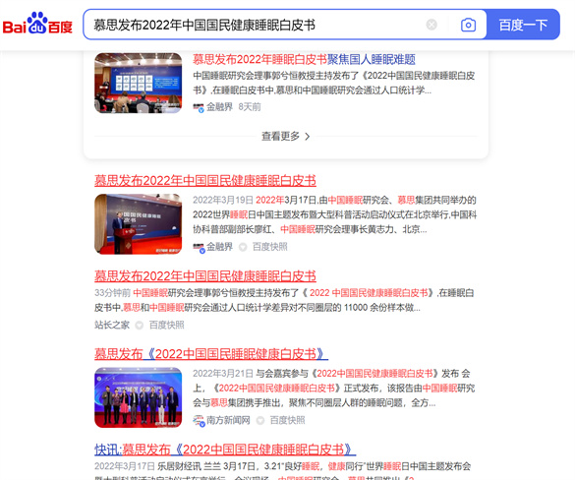This screenshot has width=575, height=480.
Task: Focus the Baidu search input field
Action: click(257, 25)
